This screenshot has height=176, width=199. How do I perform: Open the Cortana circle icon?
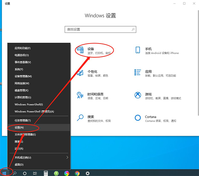point(138,118)
